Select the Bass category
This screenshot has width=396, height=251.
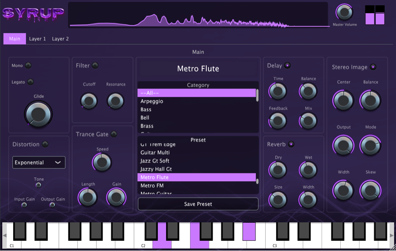(x=197, y=110)
